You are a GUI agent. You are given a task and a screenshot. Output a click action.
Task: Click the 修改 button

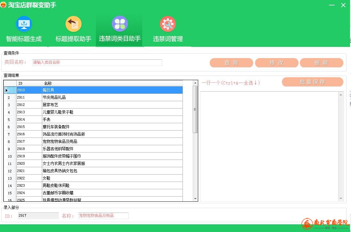pos(277,63)
